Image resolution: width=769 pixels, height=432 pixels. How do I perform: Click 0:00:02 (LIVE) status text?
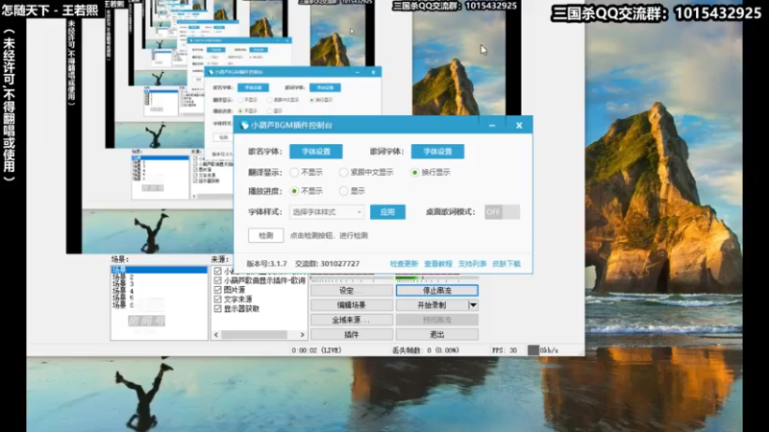316,350
